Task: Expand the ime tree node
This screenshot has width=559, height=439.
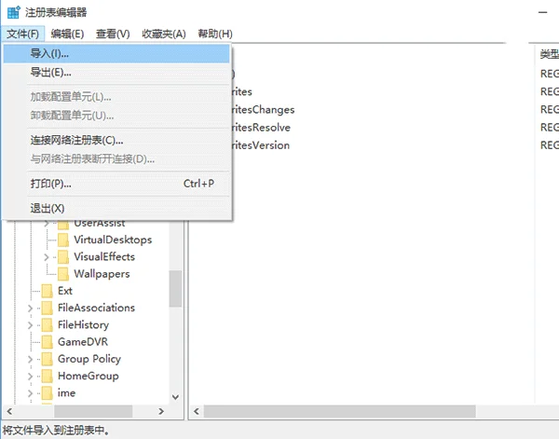Action: pyautogui.click(x=31, y=393)
